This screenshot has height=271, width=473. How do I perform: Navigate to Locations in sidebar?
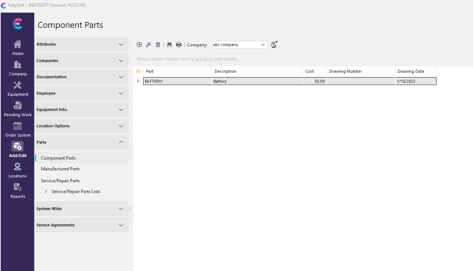point(18,170)
